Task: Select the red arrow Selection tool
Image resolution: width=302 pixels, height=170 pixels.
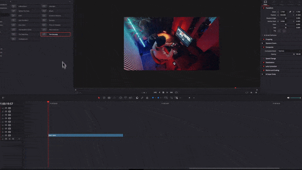Action: point(99,98)
